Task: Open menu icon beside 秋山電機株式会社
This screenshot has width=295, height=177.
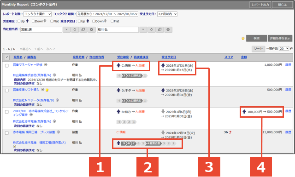Action: 54,75
